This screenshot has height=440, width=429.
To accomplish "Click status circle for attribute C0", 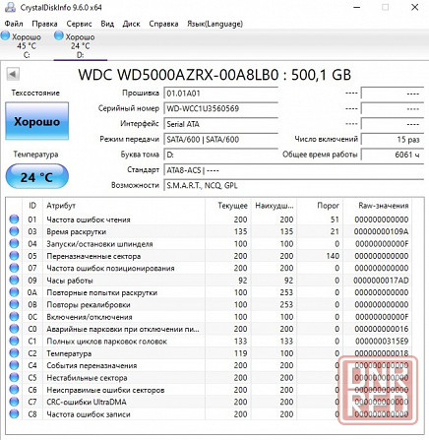I will point(14,329).
